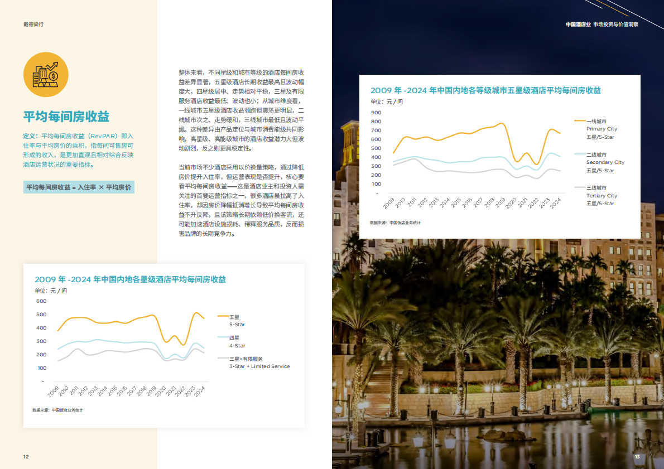The height and width of the screenshot is (469, 664).
Task: Click the 900 gridline value on Y-axis
Action: (x=376, y=113)
